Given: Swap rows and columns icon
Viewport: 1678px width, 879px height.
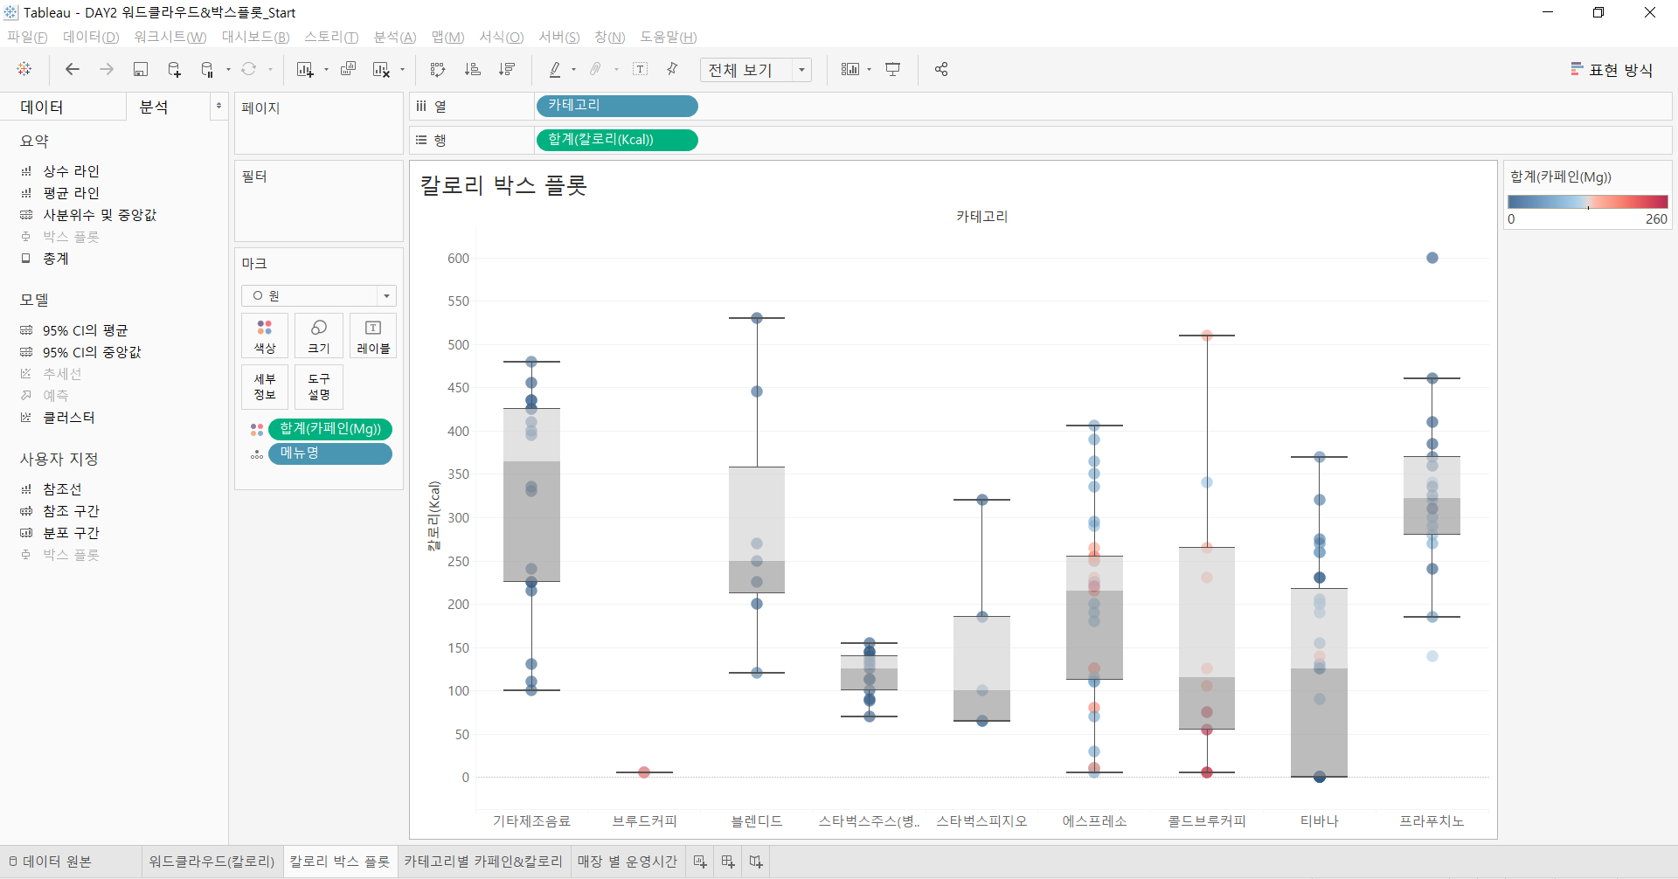Looking at the screenshot, I should coord(438,69).
